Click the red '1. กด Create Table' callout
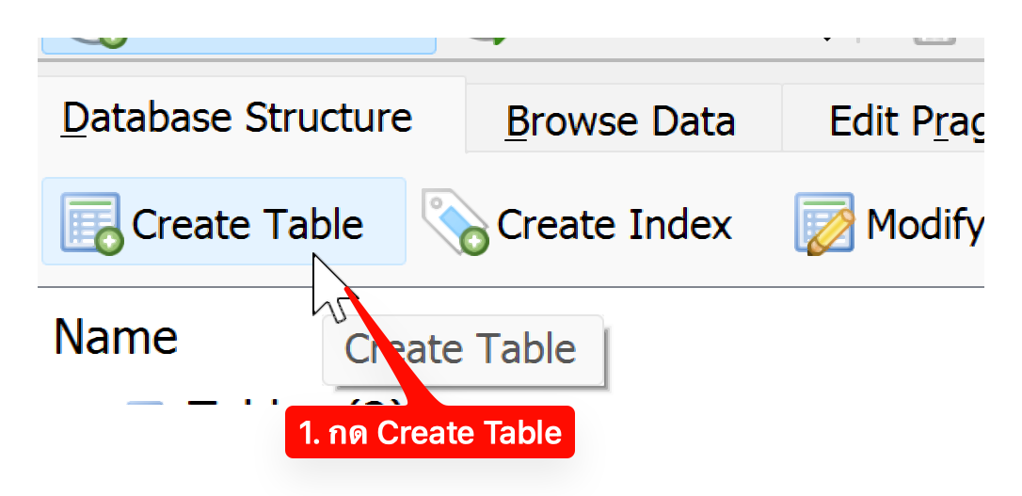Image resolution: width=1022 pixels, height=496 pixels. coord(430,433)
